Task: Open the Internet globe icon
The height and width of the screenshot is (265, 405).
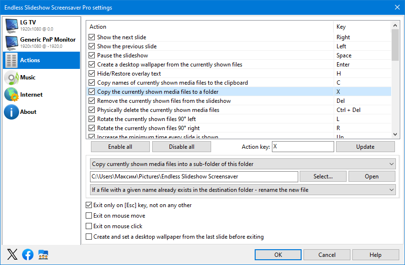Action: (x=12, y=95)
